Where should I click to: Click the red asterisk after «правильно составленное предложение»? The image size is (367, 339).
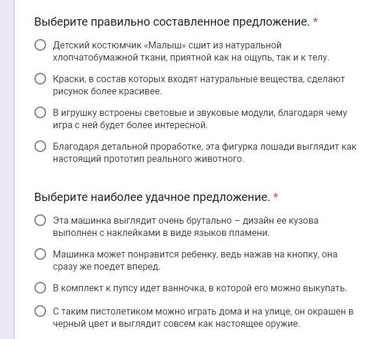316,22
